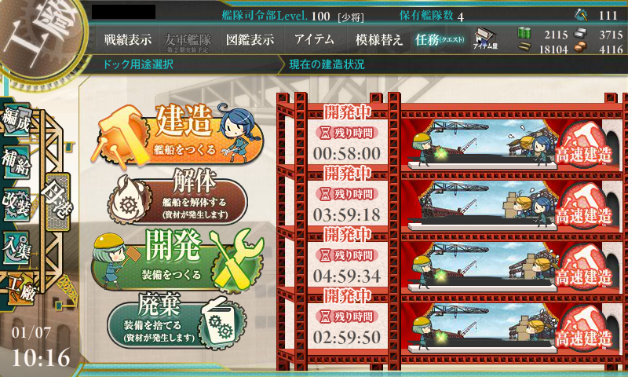The width and height of the screenshot is (628, 377).
Task: Open the 補給 resupply sidebar icon
Action: [x=16, y=163]
